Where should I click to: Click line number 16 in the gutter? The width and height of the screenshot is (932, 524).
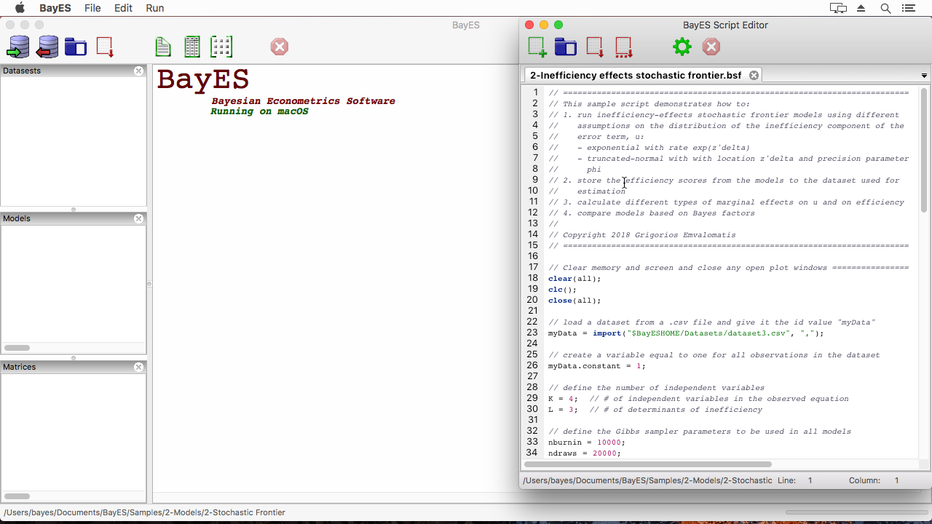tap(532, 256)
